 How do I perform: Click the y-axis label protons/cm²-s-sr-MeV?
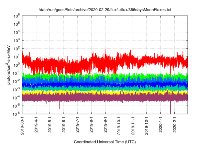[9, 65]
